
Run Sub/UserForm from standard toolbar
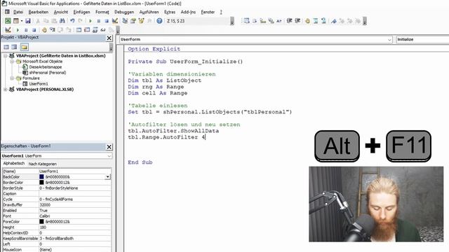[x=91, y=21]
